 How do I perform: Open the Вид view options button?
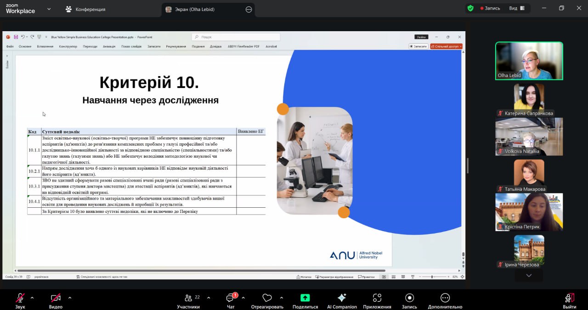pos(516,8)
